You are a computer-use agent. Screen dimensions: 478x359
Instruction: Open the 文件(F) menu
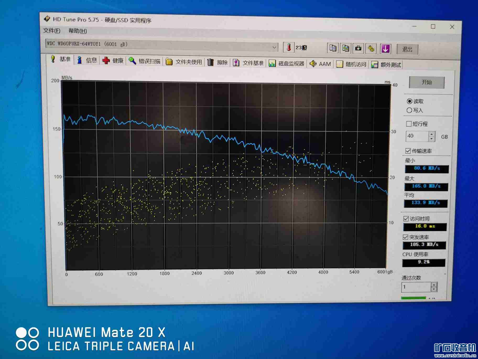coord(52,30)
